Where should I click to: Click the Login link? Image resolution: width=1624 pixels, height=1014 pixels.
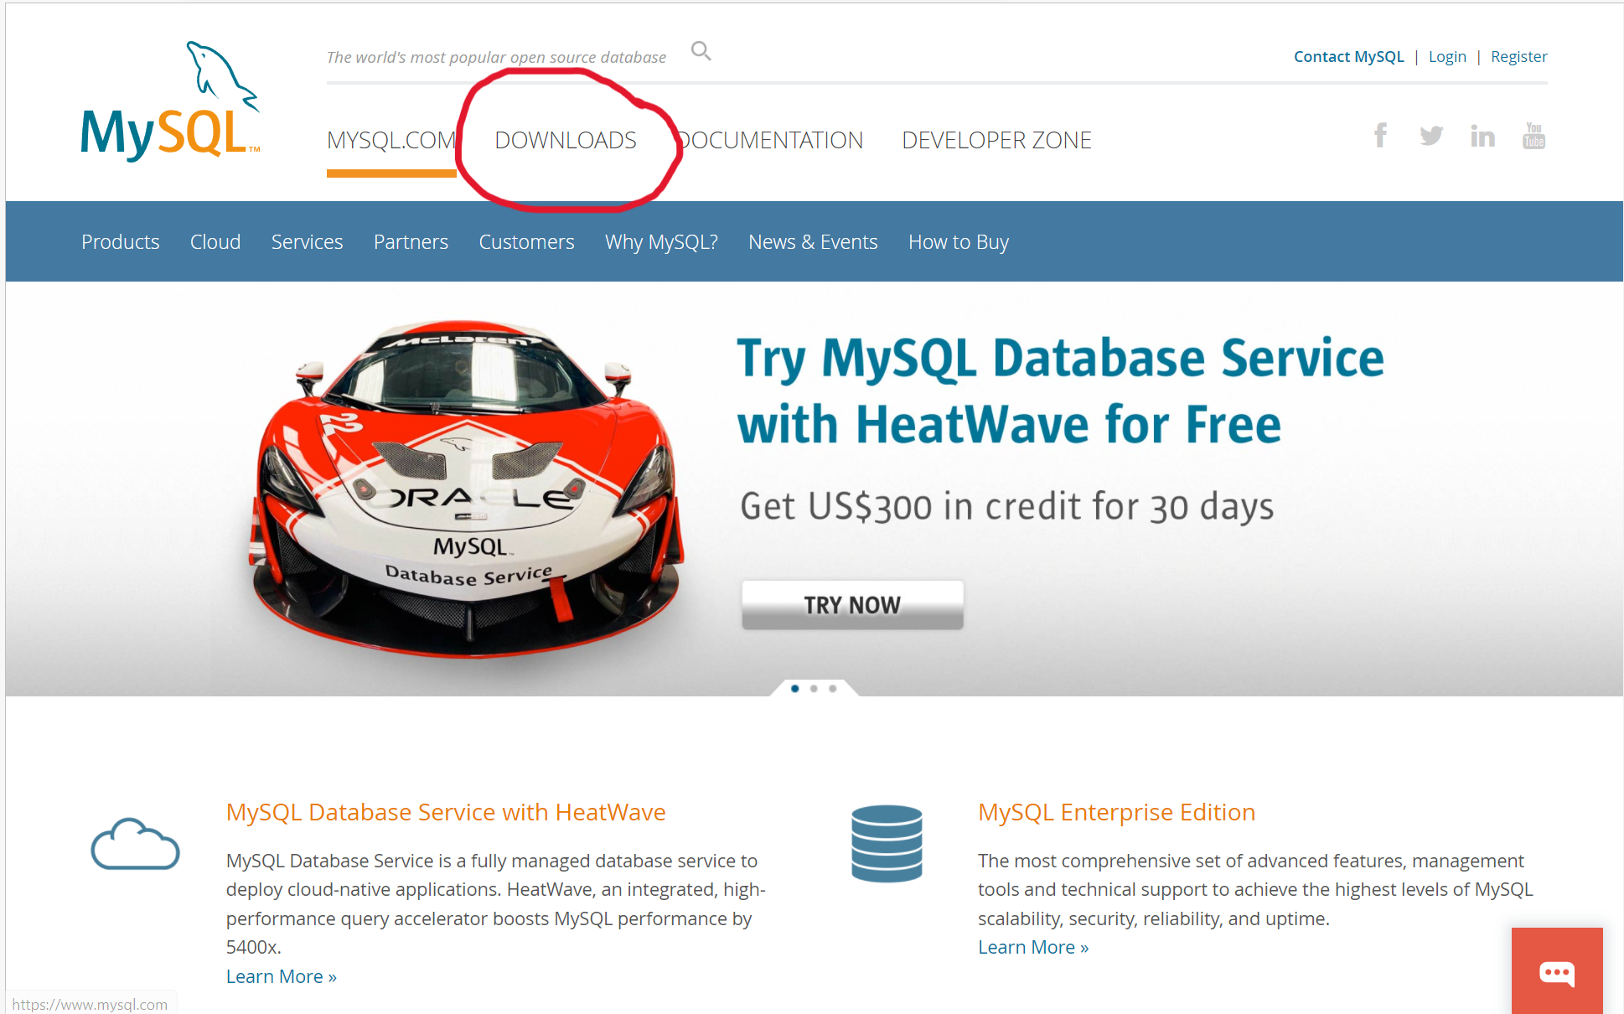pyautogui.click(x=1447, y=57)
